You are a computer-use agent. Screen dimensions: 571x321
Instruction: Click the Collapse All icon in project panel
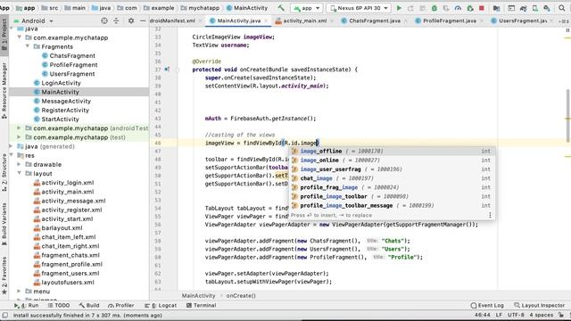coord(116,21)
